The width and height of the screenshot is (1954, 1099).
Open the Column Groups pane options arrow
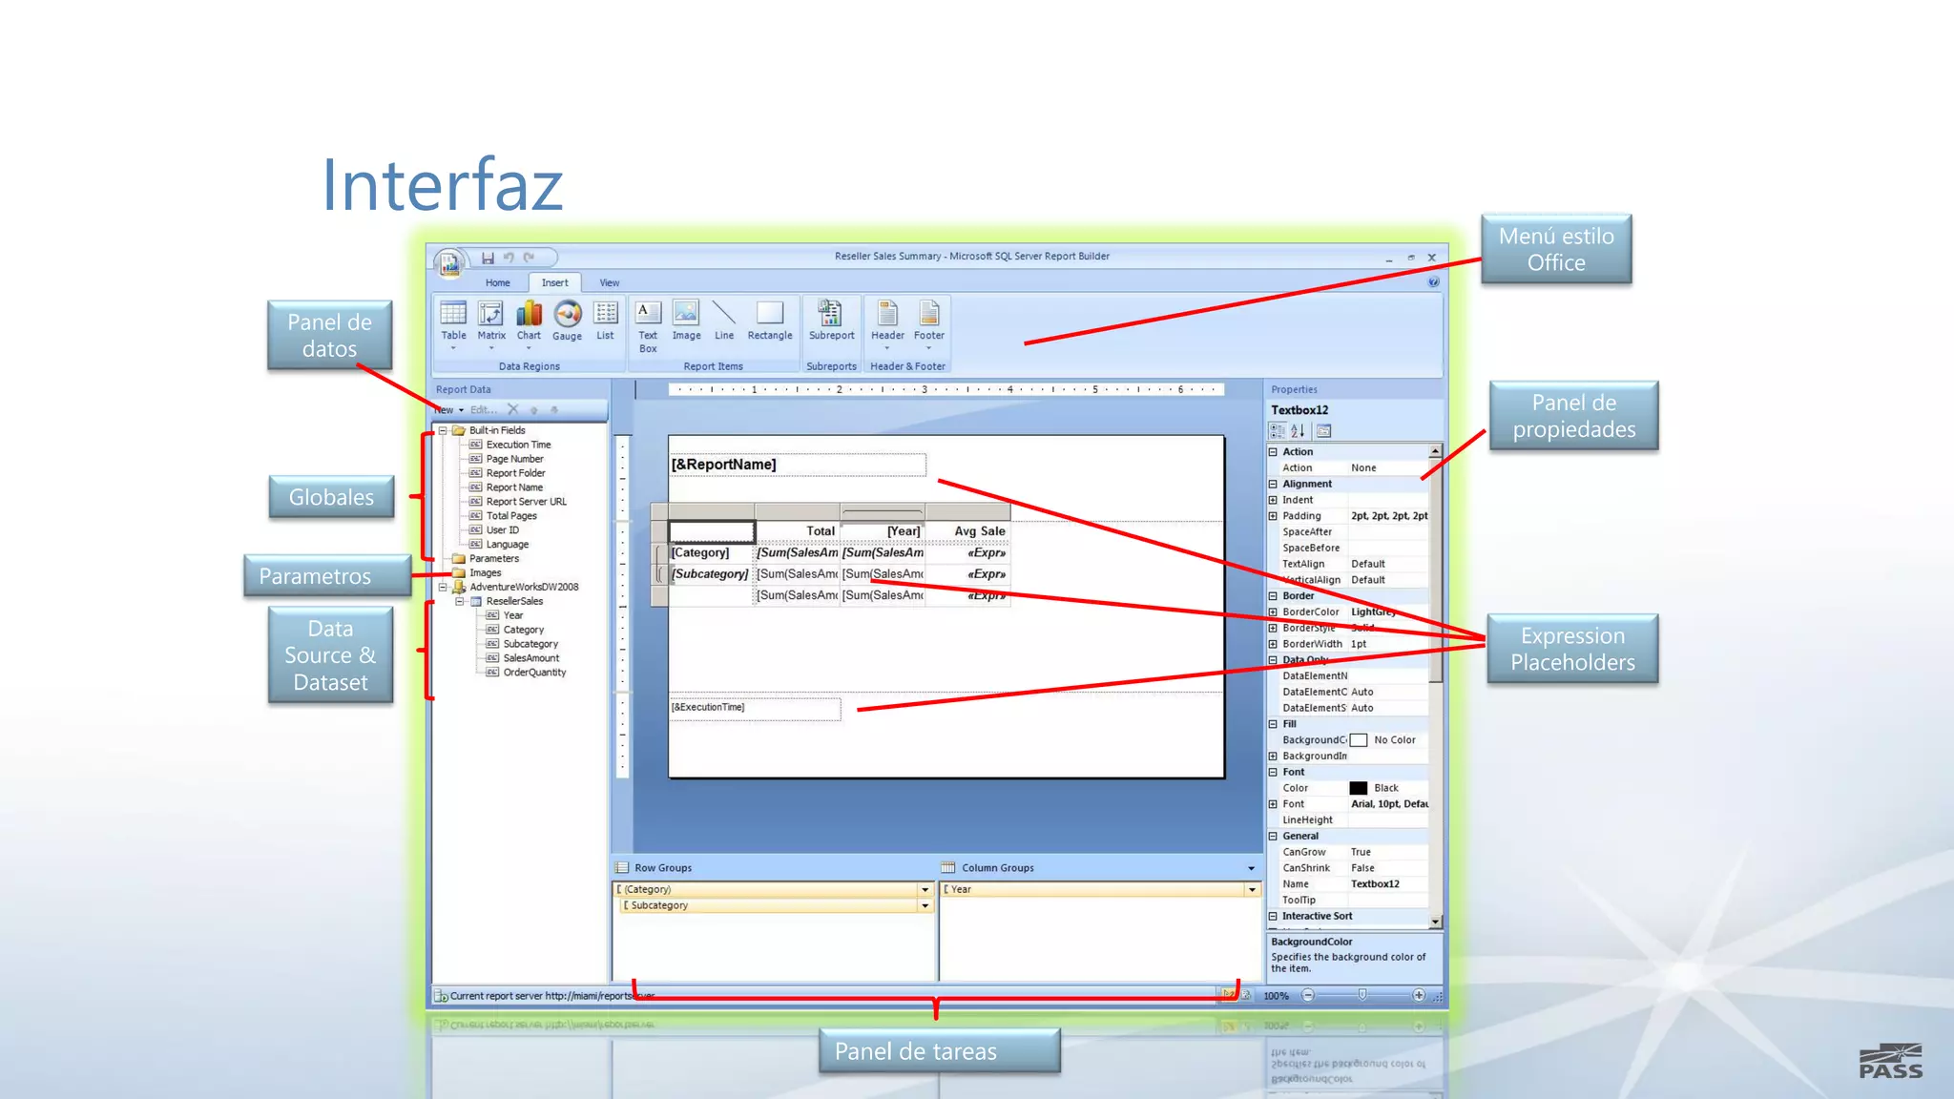[x=1251, y=868]
